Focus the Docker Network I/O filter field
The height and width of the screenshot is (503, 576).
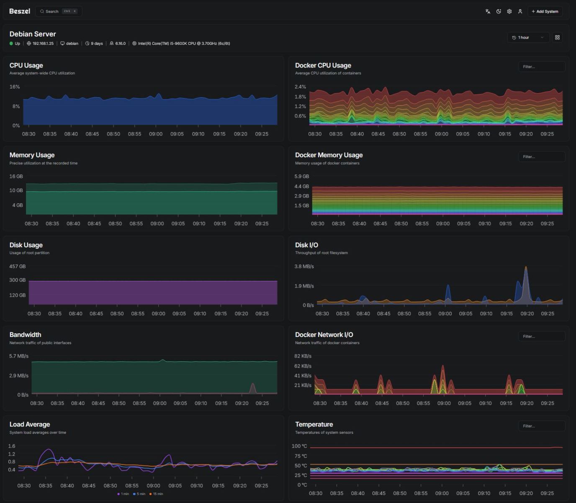coord(542,336)
